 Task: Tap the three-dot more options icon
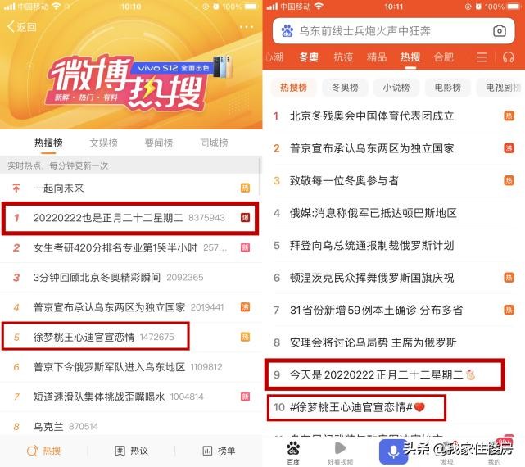coord(247,27)
